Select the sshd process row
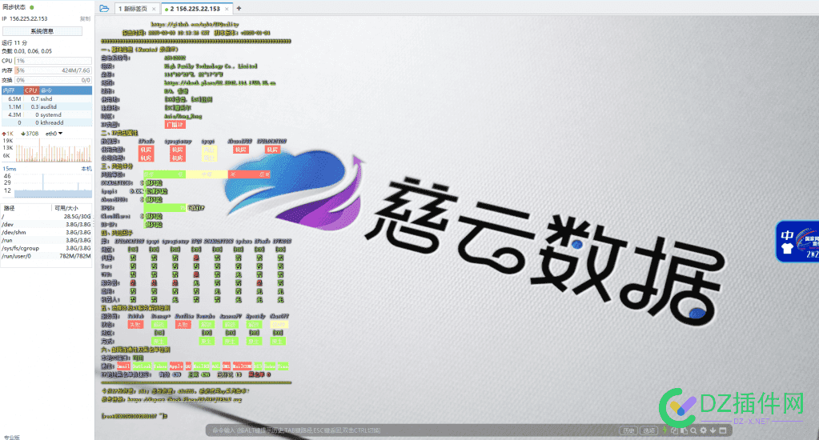This screenshot has width=819, height=440. click(46, 98)
